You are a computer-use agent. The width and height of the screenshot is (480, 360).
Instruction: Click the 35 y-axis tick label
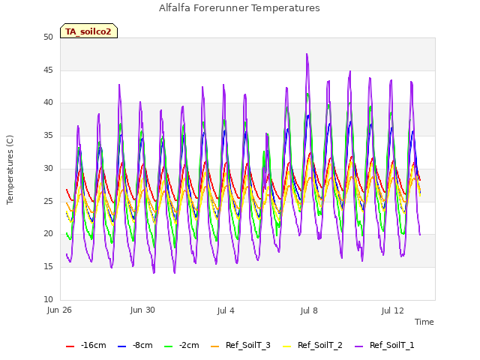[48, 136]
